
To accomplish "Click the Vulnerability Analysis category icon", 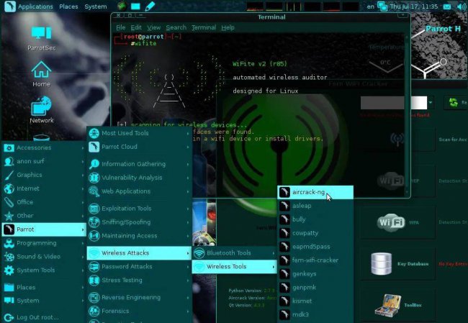I will [x=94, y=178].
